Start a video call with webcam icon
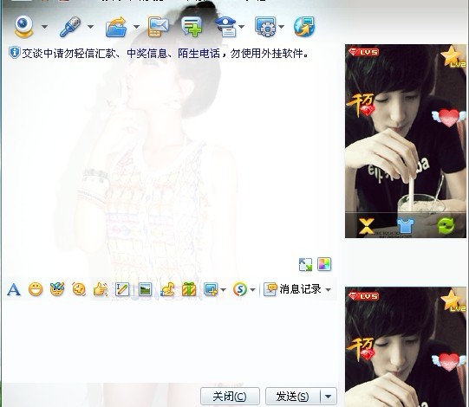Screen dimensions: 469x407 24,27
